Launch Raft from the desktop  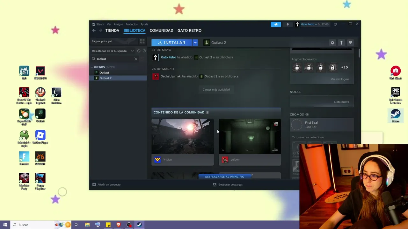24,73
